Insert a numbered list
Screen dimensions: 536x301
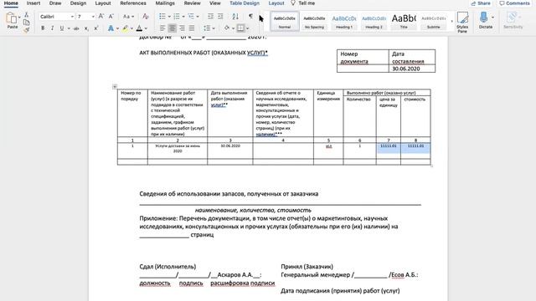point(177,17)
